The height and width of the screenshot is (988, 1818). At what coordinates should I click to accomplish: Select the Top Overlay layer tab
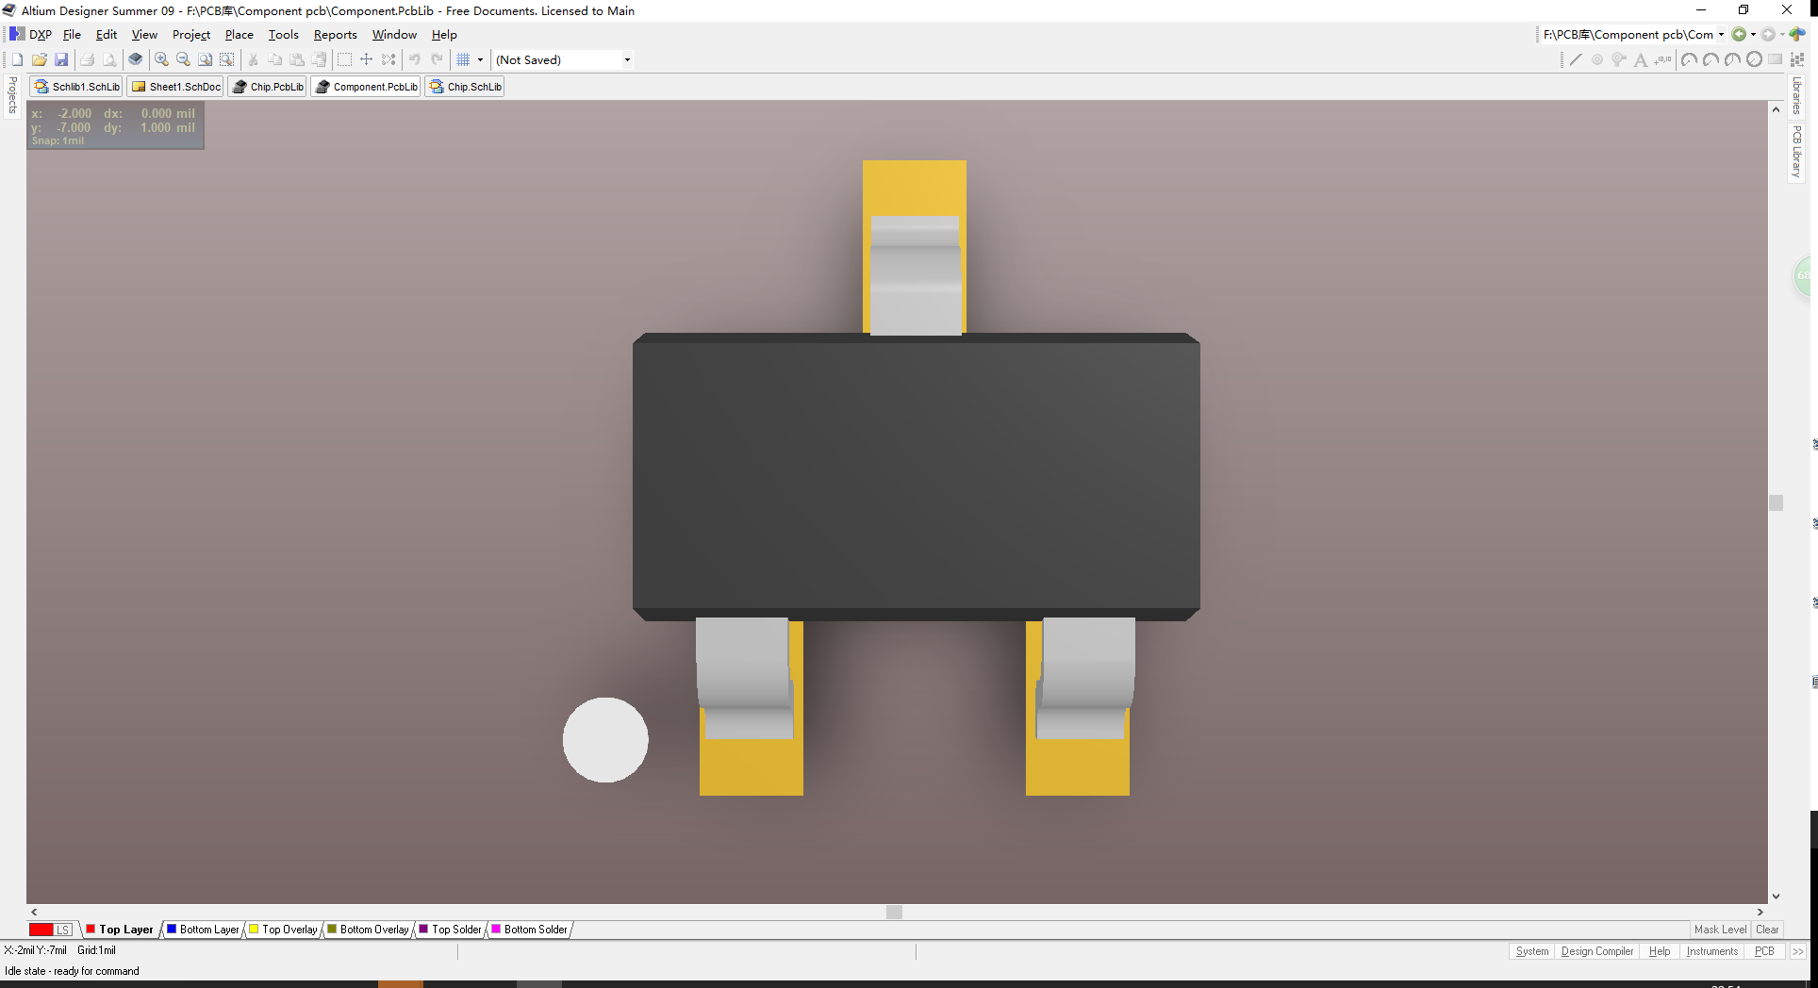pyautogui.click(x=283, y=930)
